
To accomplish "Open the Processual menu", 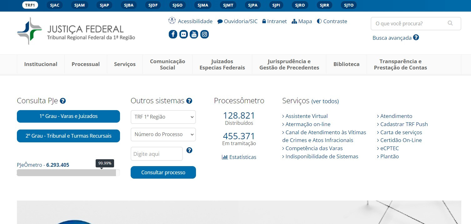I will [86, 64].
